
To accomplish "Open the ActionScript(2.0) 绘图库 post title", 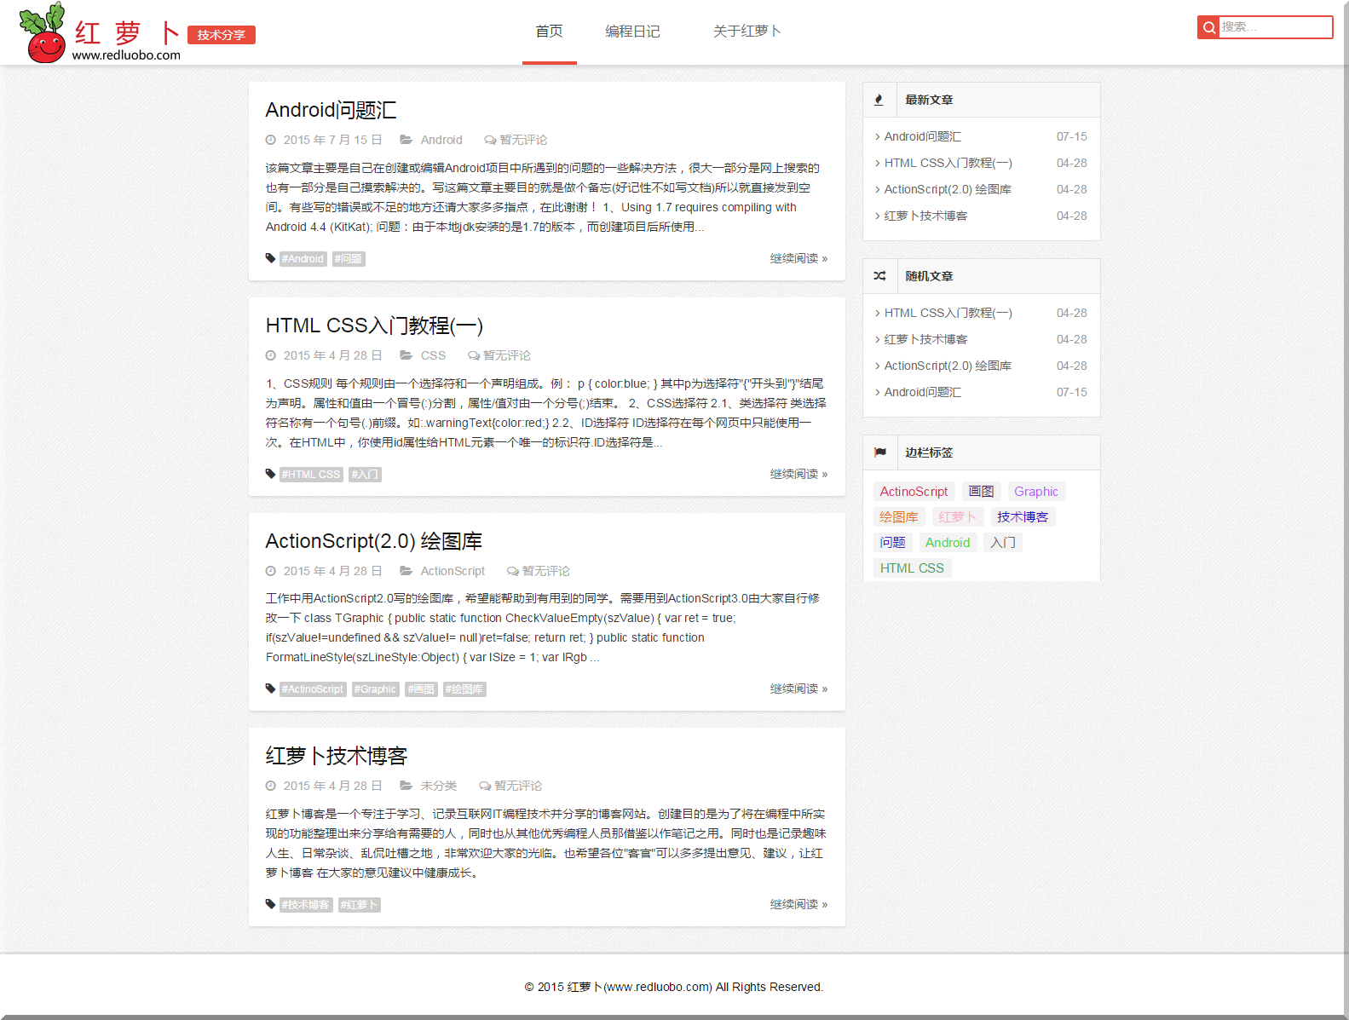I will coord(373,541).
